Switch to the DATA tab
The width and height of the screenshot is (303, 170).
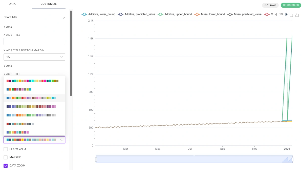(12, 4)
